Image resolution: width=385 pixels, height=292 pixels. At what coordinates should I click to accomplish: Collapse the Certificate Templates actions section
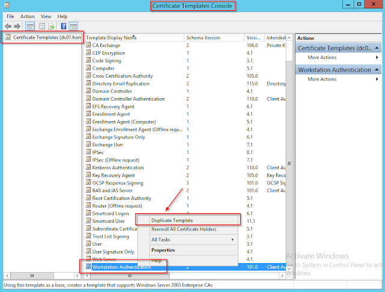(377, 48)
